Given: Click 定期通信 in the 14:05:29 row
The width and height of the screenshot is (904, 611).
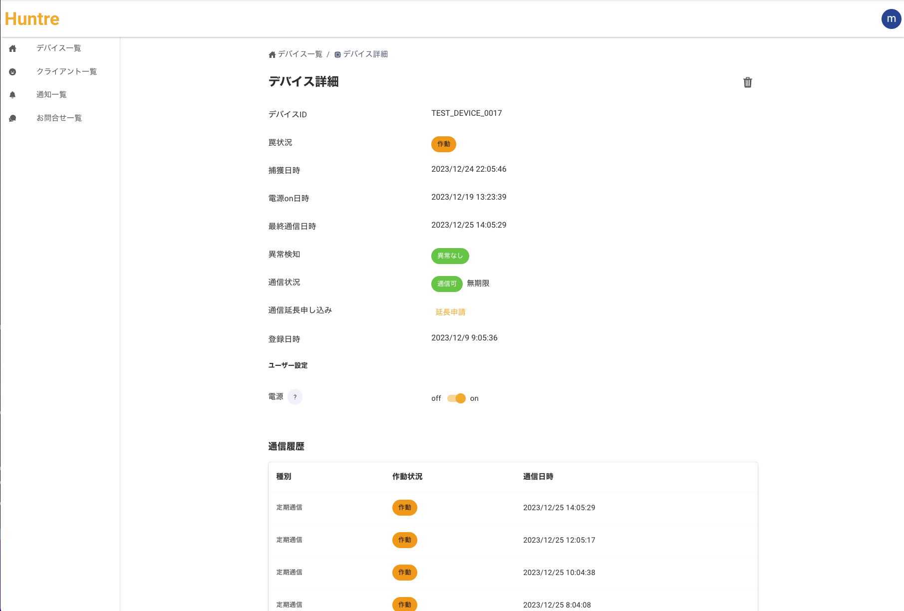Looking at the screenshot, I should tap(290, 508).
